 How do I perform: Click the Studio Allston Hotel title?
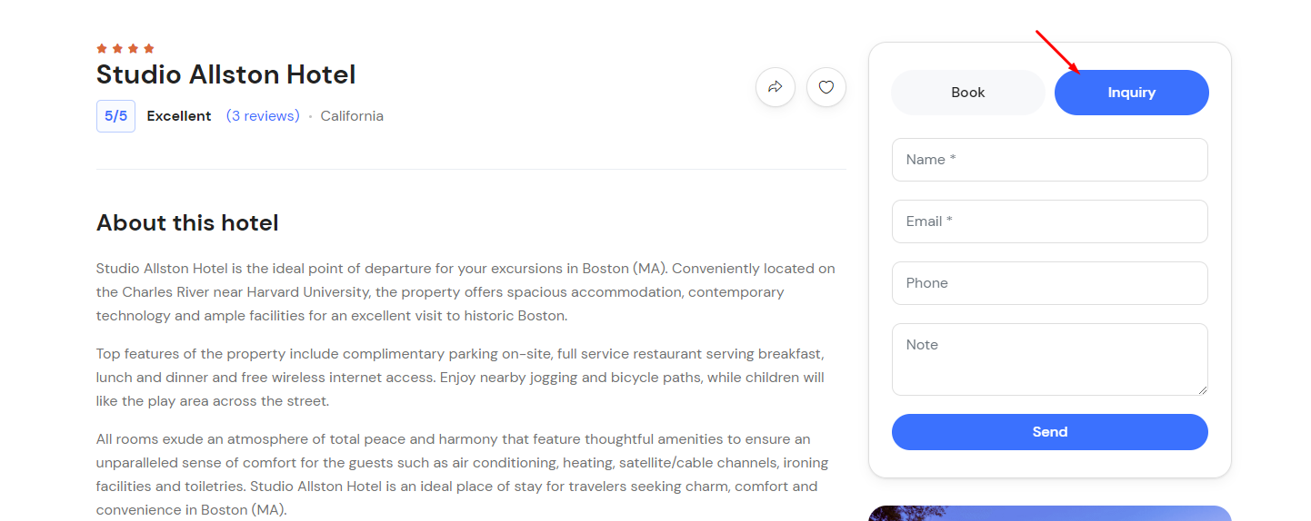point(226,74)
